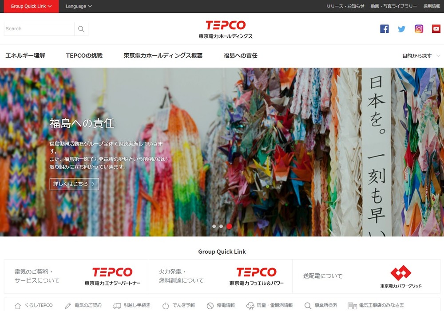Select the active red carousel dot
Screen dimensions: 444x311
click(229, 226)
